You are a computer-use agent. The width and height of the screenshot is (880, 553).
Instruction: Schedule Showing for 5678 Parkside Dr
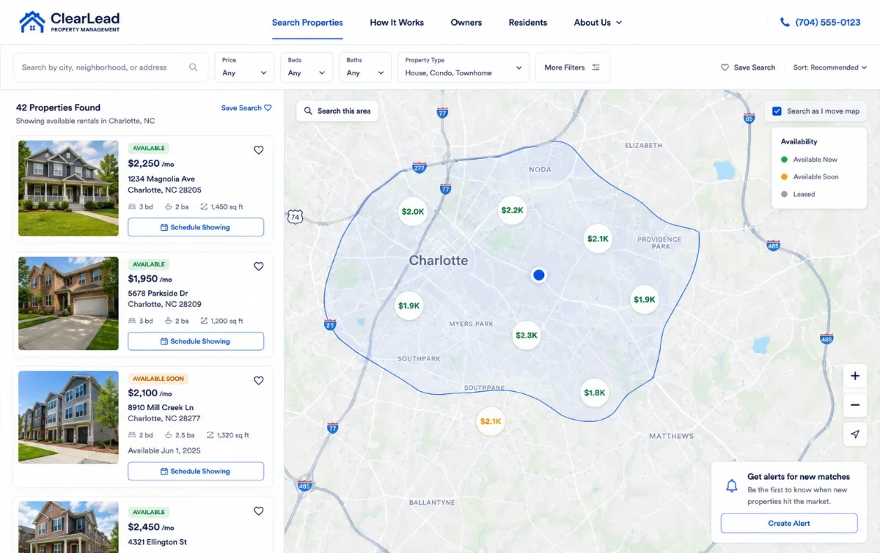tap(196, 341)
